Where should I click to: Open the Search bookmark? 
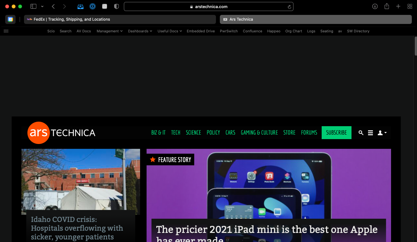pos(66,31)
